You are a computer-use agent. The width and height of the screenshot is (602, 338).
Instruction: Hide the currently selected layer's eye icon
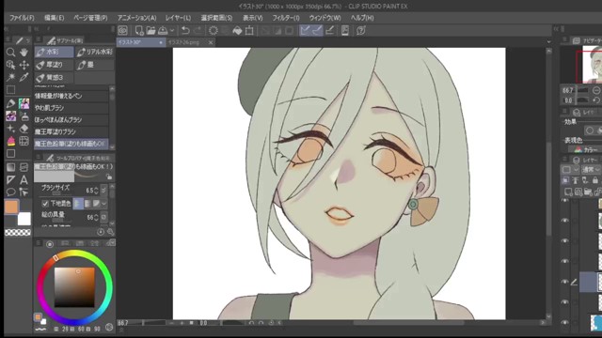pyautogui.click(x=564, y=282)
